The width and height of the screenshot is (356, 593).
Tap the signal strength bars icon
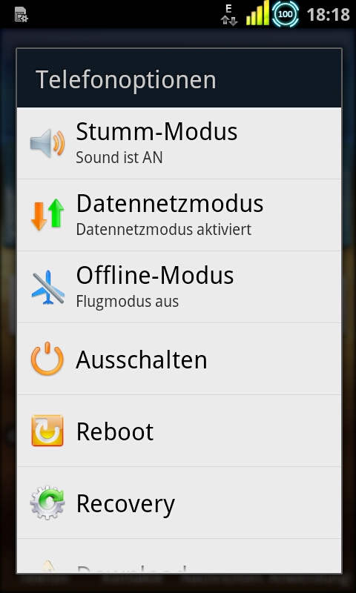[x=257, y=13]
